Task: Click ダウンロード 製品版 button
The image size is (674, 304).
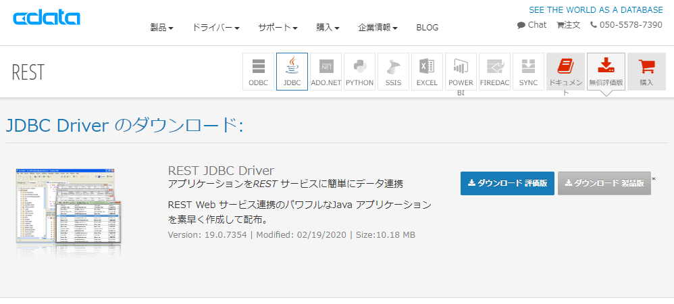Action: tap(604, 183)
